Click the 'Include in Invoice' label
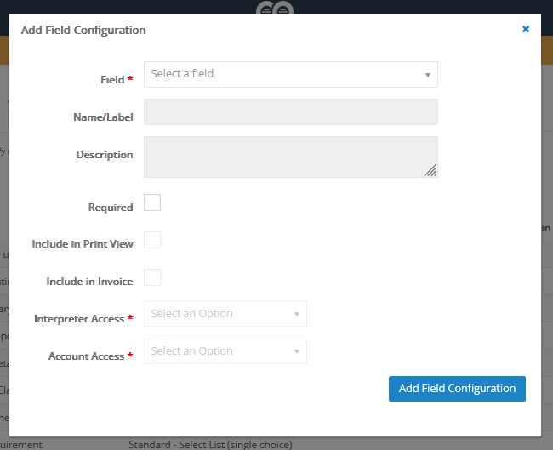Screen dimensions: 553x450 click(89, 282)
